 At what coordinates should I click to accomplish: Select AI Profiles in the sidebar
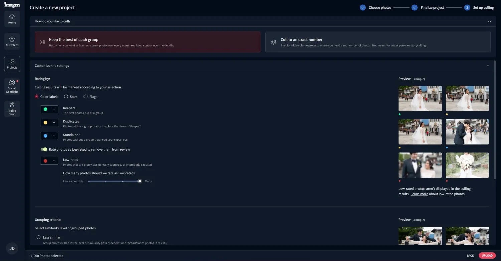click(12, 41)
